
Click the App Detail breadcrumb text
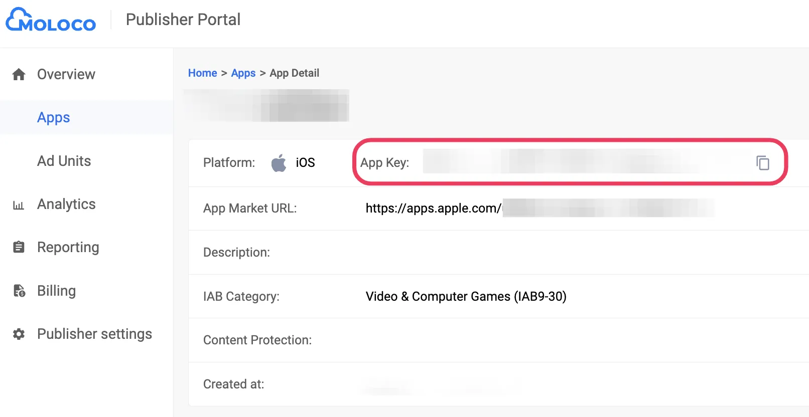pos(295,73)
